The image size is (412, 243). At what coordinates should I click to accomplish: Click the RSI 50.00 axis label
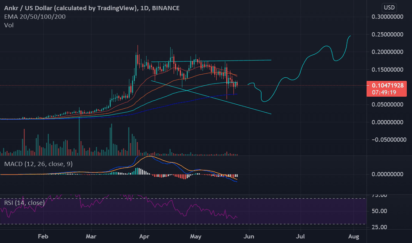(x=379, y=211)
